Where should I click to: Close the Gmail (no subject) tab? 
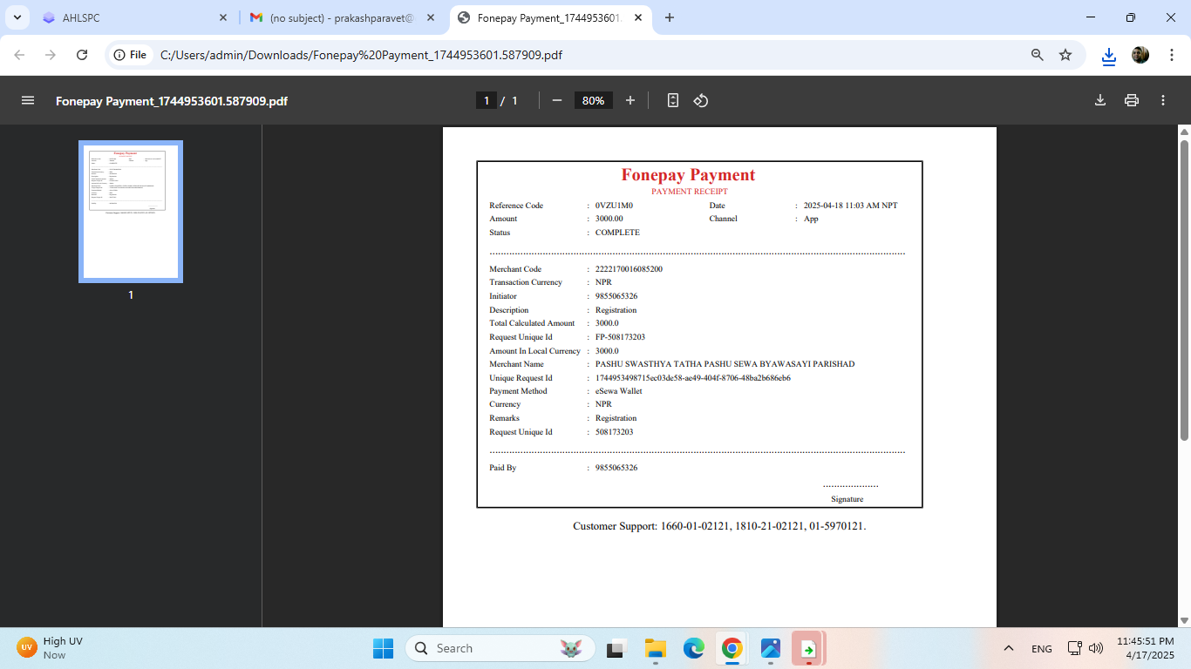point(430,17)
